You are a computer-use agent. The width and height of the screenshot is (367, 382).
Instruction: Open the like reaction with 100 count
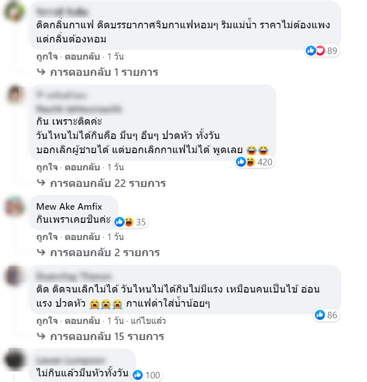(x=146, y=375)
